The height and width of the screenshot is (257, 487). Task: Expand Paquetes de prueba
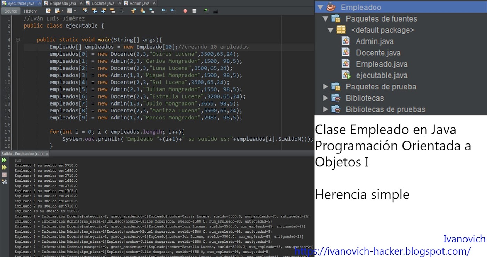click(x=326, y=87)
